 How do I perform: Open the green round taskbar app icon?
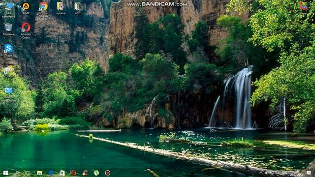96,173
